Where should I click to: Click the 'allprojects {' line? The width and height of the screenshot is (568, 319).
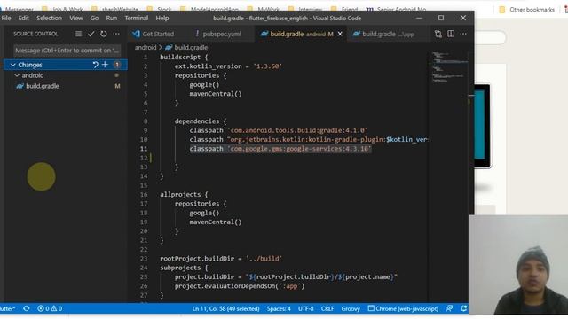[184, 195]
